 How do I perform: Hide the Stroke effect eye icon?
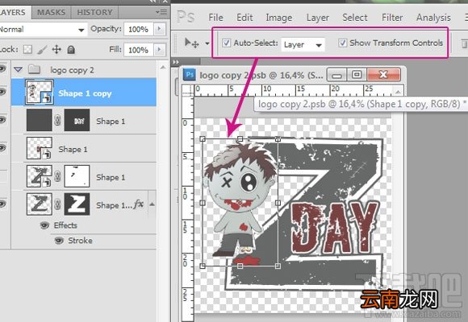coord(59,241)
